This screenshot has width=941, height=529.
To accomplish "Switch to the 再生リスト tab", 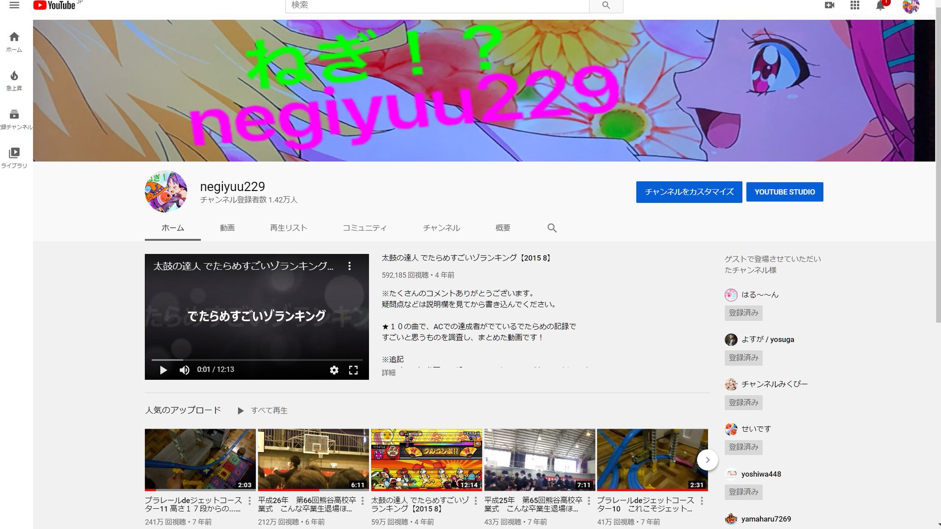I will coord(288,228).
